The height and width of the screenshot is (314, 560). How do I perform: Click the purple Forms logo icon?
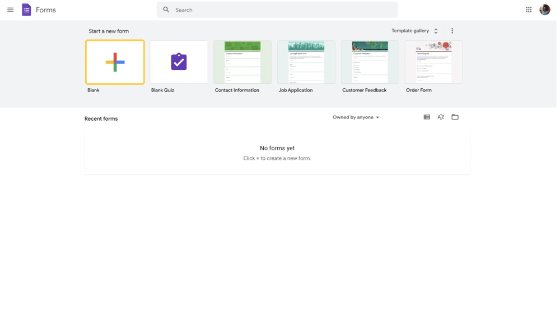(x=26, y=10)
